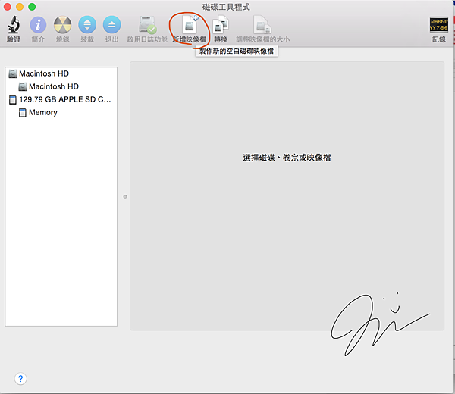Click the green zoom window button
Image resolution: width=455 pixels, height=394 pixels.
(32, 7)
